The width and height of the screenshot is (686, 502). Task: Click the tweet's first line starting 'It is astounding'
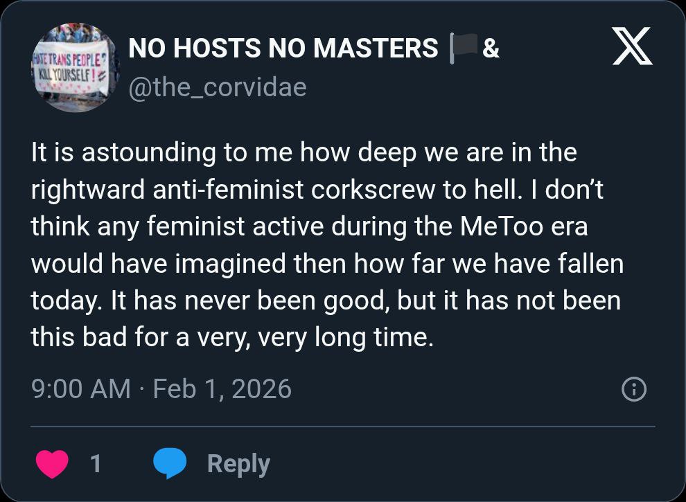(304, 152)
